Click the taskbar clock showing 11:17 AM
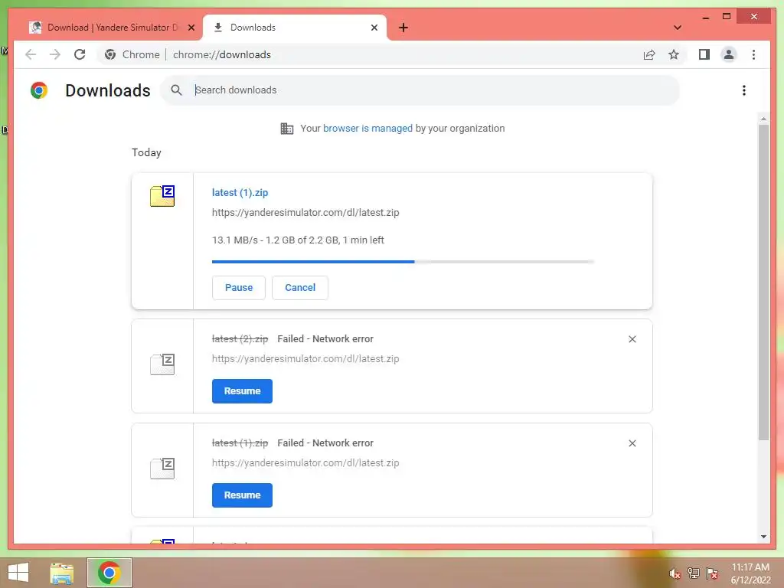Image resolution: width=784 pixels, height=588 pixels. 750,573
